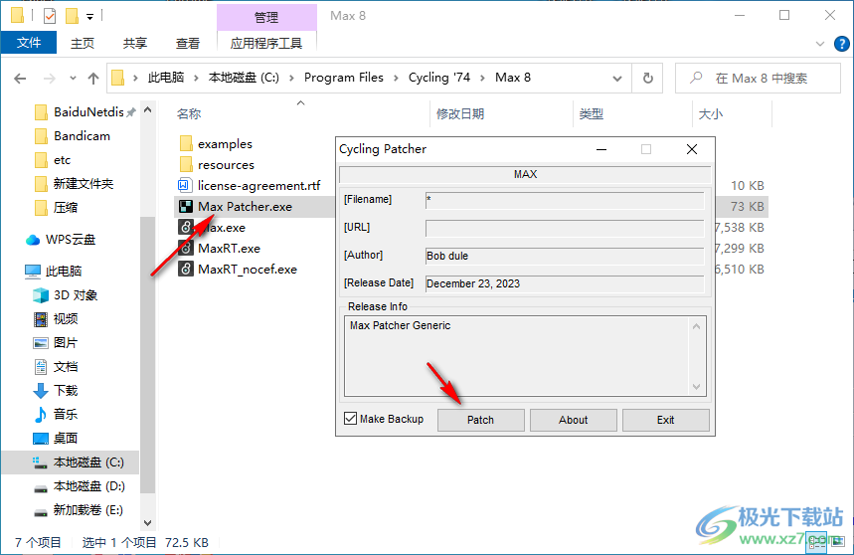Open 下载 in the navigation pane
854x555 pixels.
(66, 391)
